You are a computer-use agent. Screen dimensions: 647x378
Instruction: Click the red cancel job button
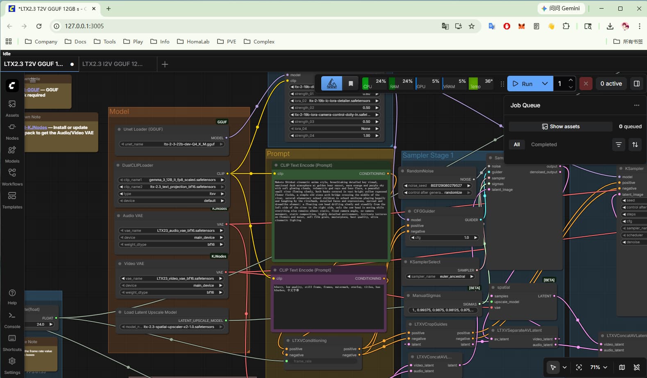coord(586,84)
